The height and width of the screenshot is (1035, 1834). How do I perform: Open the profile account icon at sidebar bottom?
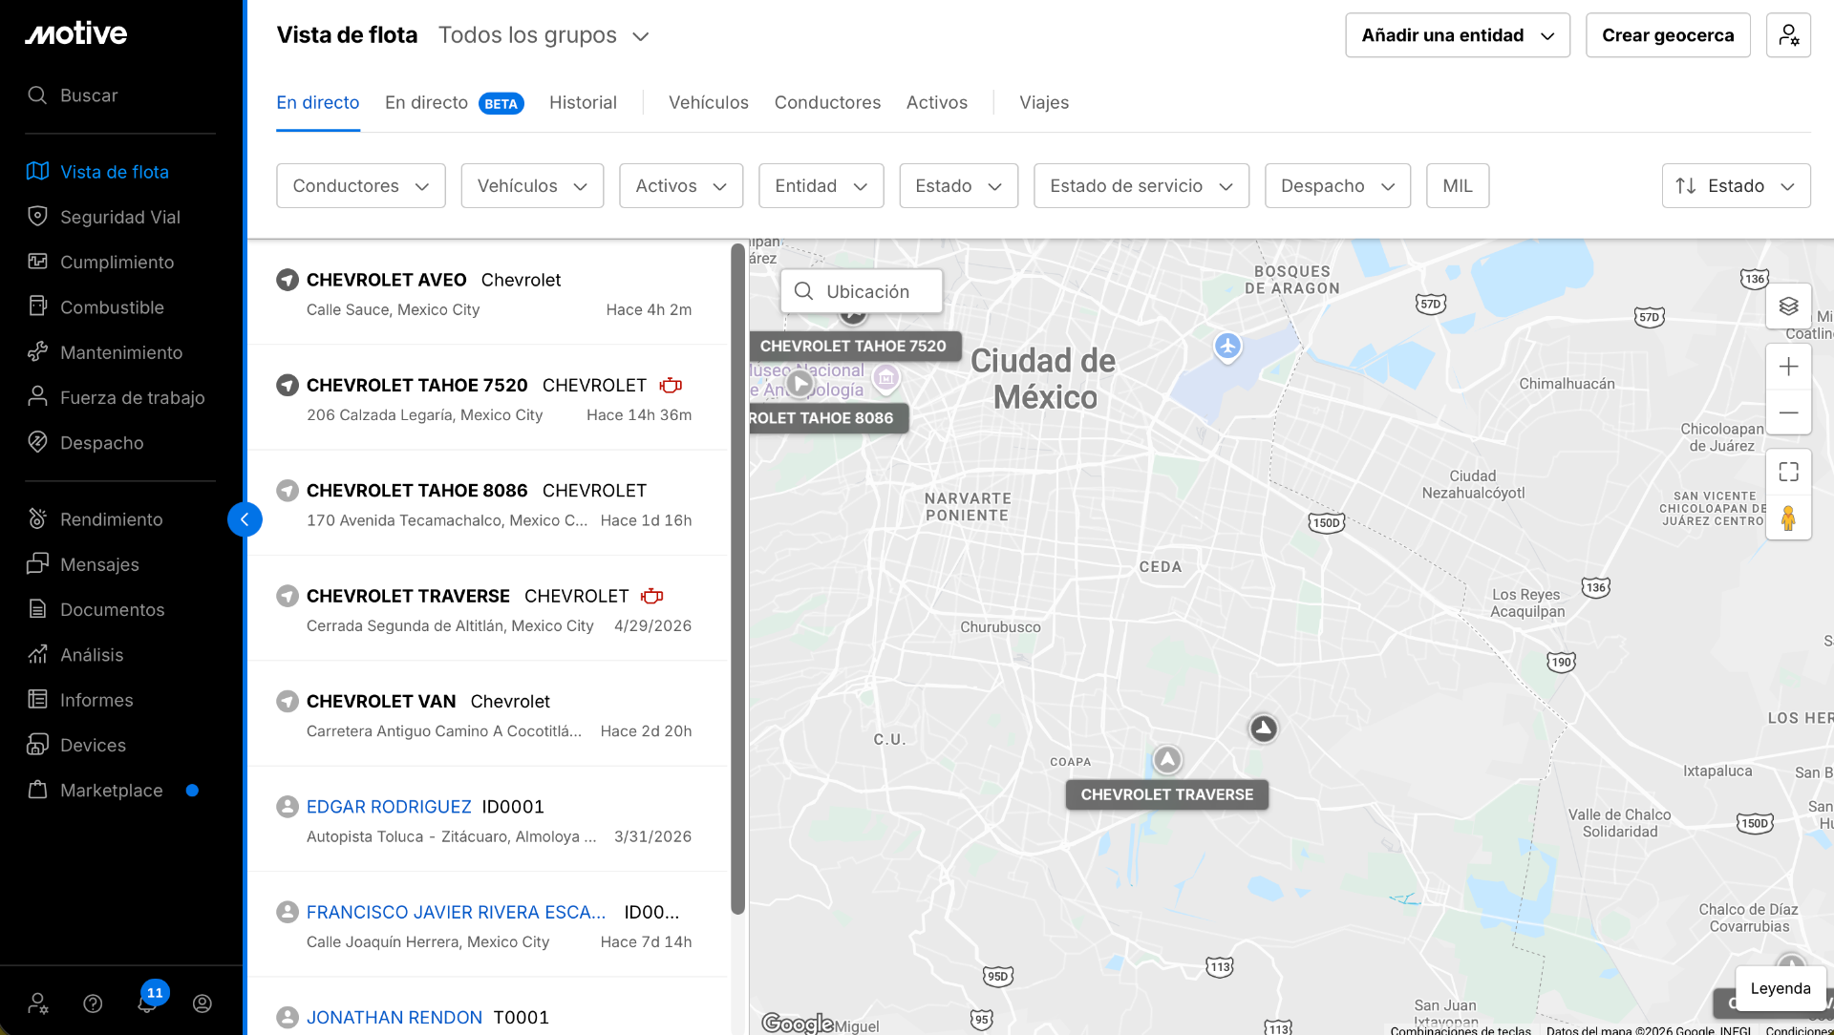point(203,1003)
